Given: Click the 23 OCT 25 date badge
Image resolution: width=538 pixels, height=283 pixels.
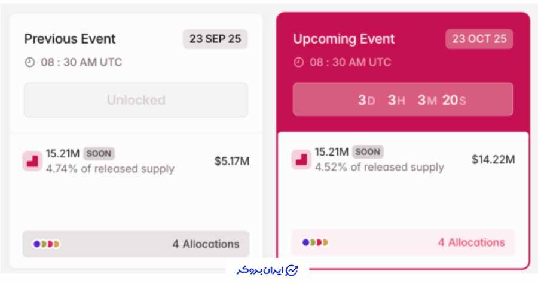Looking at the screenshot, I should (x=479, y=39).
